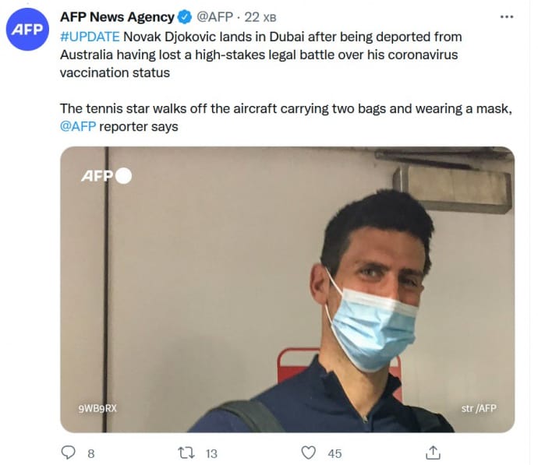Open the attached photo of the masked man
This screenshot has width=538, height=465.
[287, 288]
